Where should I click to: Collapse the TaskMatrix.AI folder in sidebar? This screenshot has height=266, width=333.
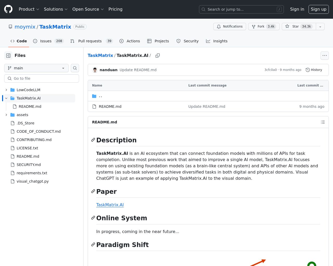(6, 98)
